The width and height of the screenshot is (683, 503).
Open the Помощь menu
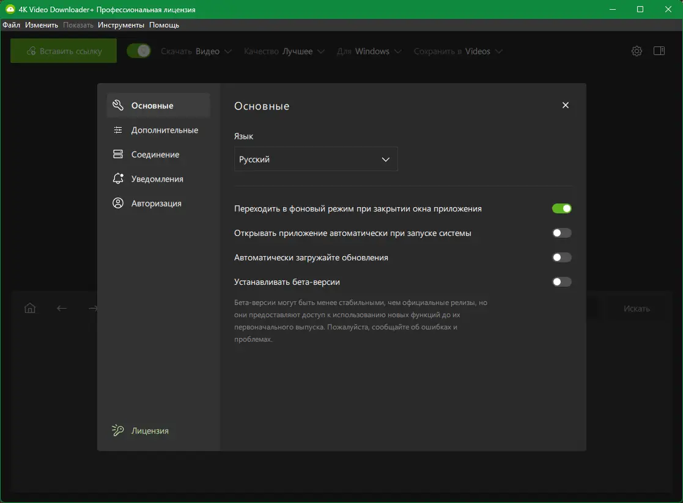click(164, 25)
